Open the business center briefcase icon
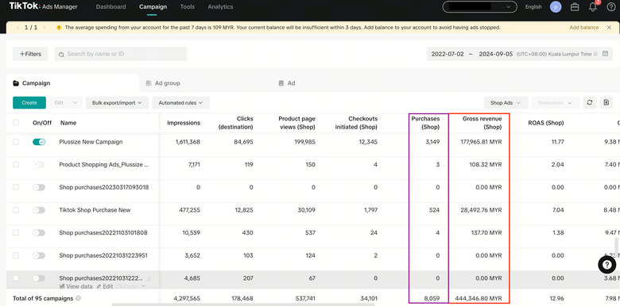 (x=575, y=7)
